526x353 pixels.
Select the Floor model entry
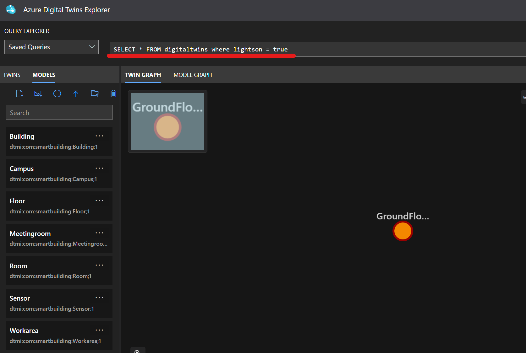59,206
